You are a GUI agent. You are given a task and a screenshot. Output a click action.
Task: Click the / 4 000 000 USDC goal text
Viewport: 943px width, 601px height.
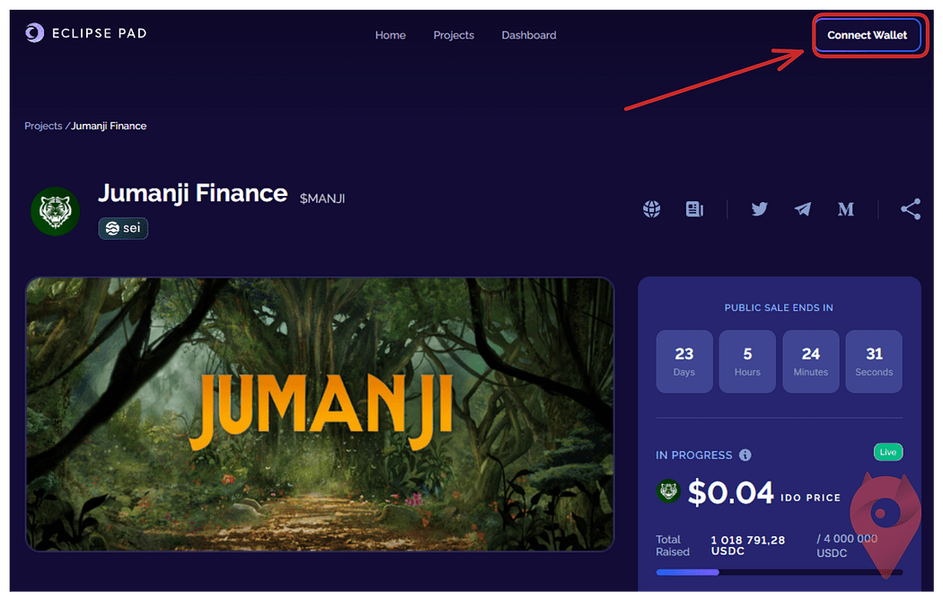tap(847, 545)
